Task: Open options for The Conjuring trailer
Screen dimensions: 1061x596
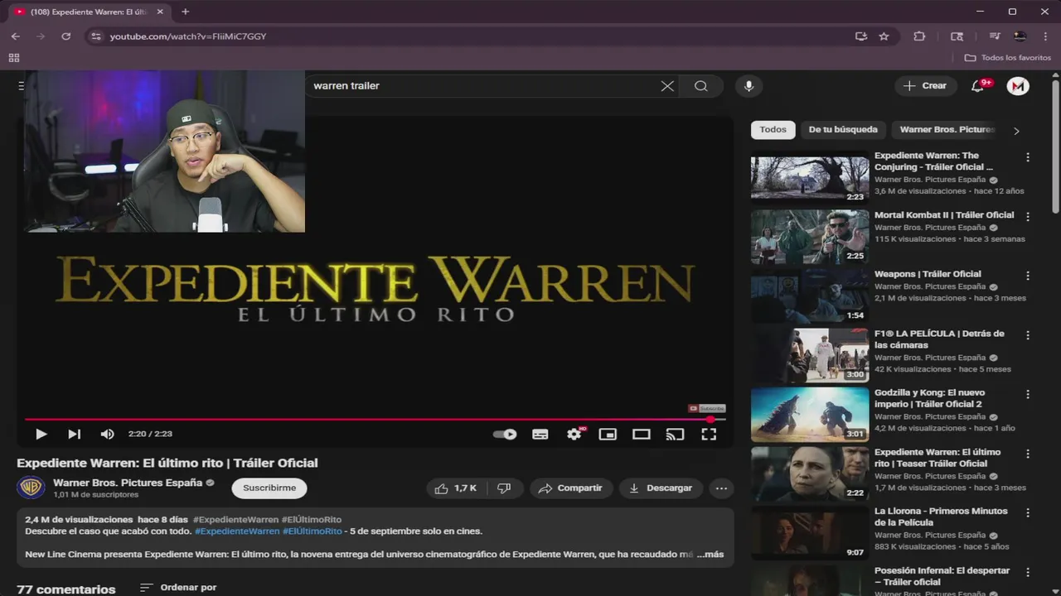Action: [1028, 157]
